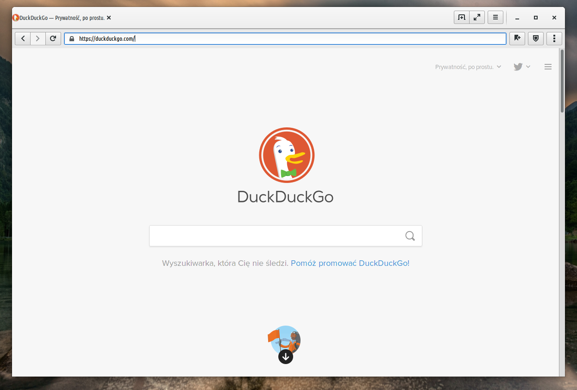Click the vertical page scrollbar
The width and height of the screenshot is (577, 390).
tap(562, 81)
